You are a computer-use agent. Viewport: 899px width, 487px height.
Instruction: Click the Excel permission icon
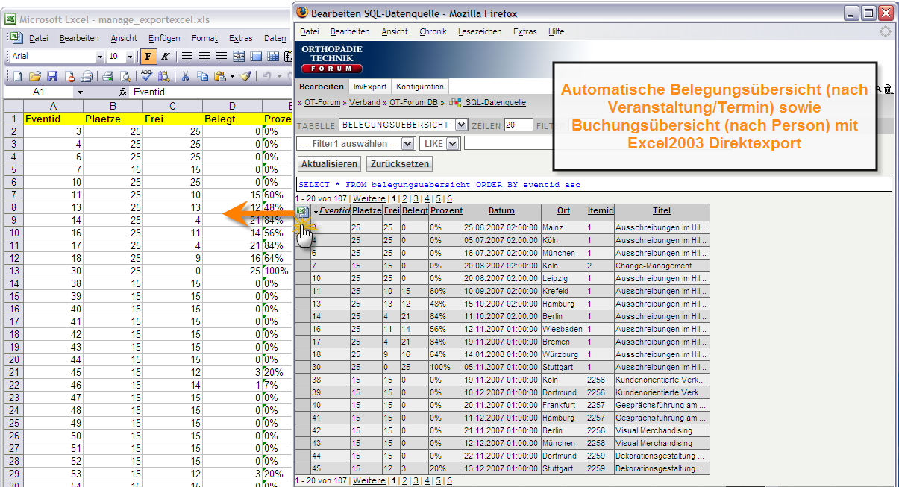69,76
